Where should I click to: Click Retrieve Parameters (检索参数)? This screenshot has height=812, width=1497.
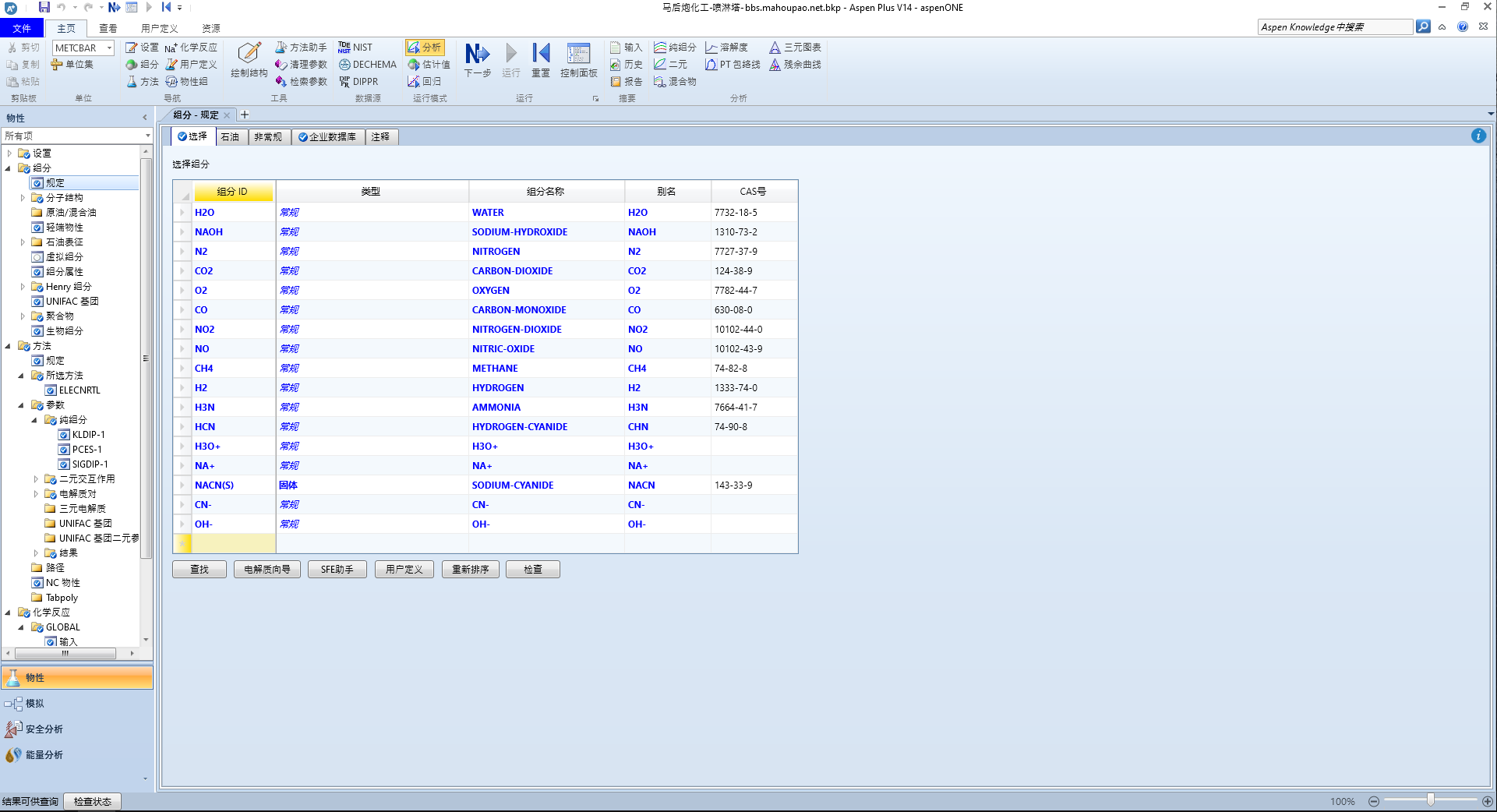[x=301, y=82]
